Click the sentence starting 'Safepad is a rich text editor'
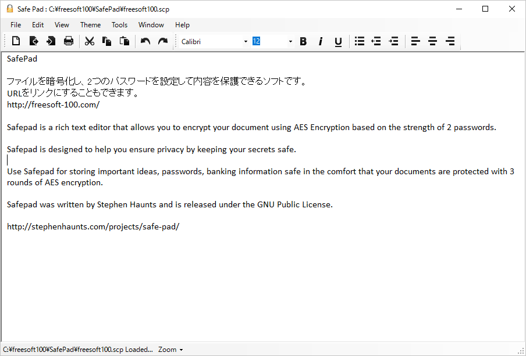The width and height of the screenshot is (526, 356). coord(251,127)
